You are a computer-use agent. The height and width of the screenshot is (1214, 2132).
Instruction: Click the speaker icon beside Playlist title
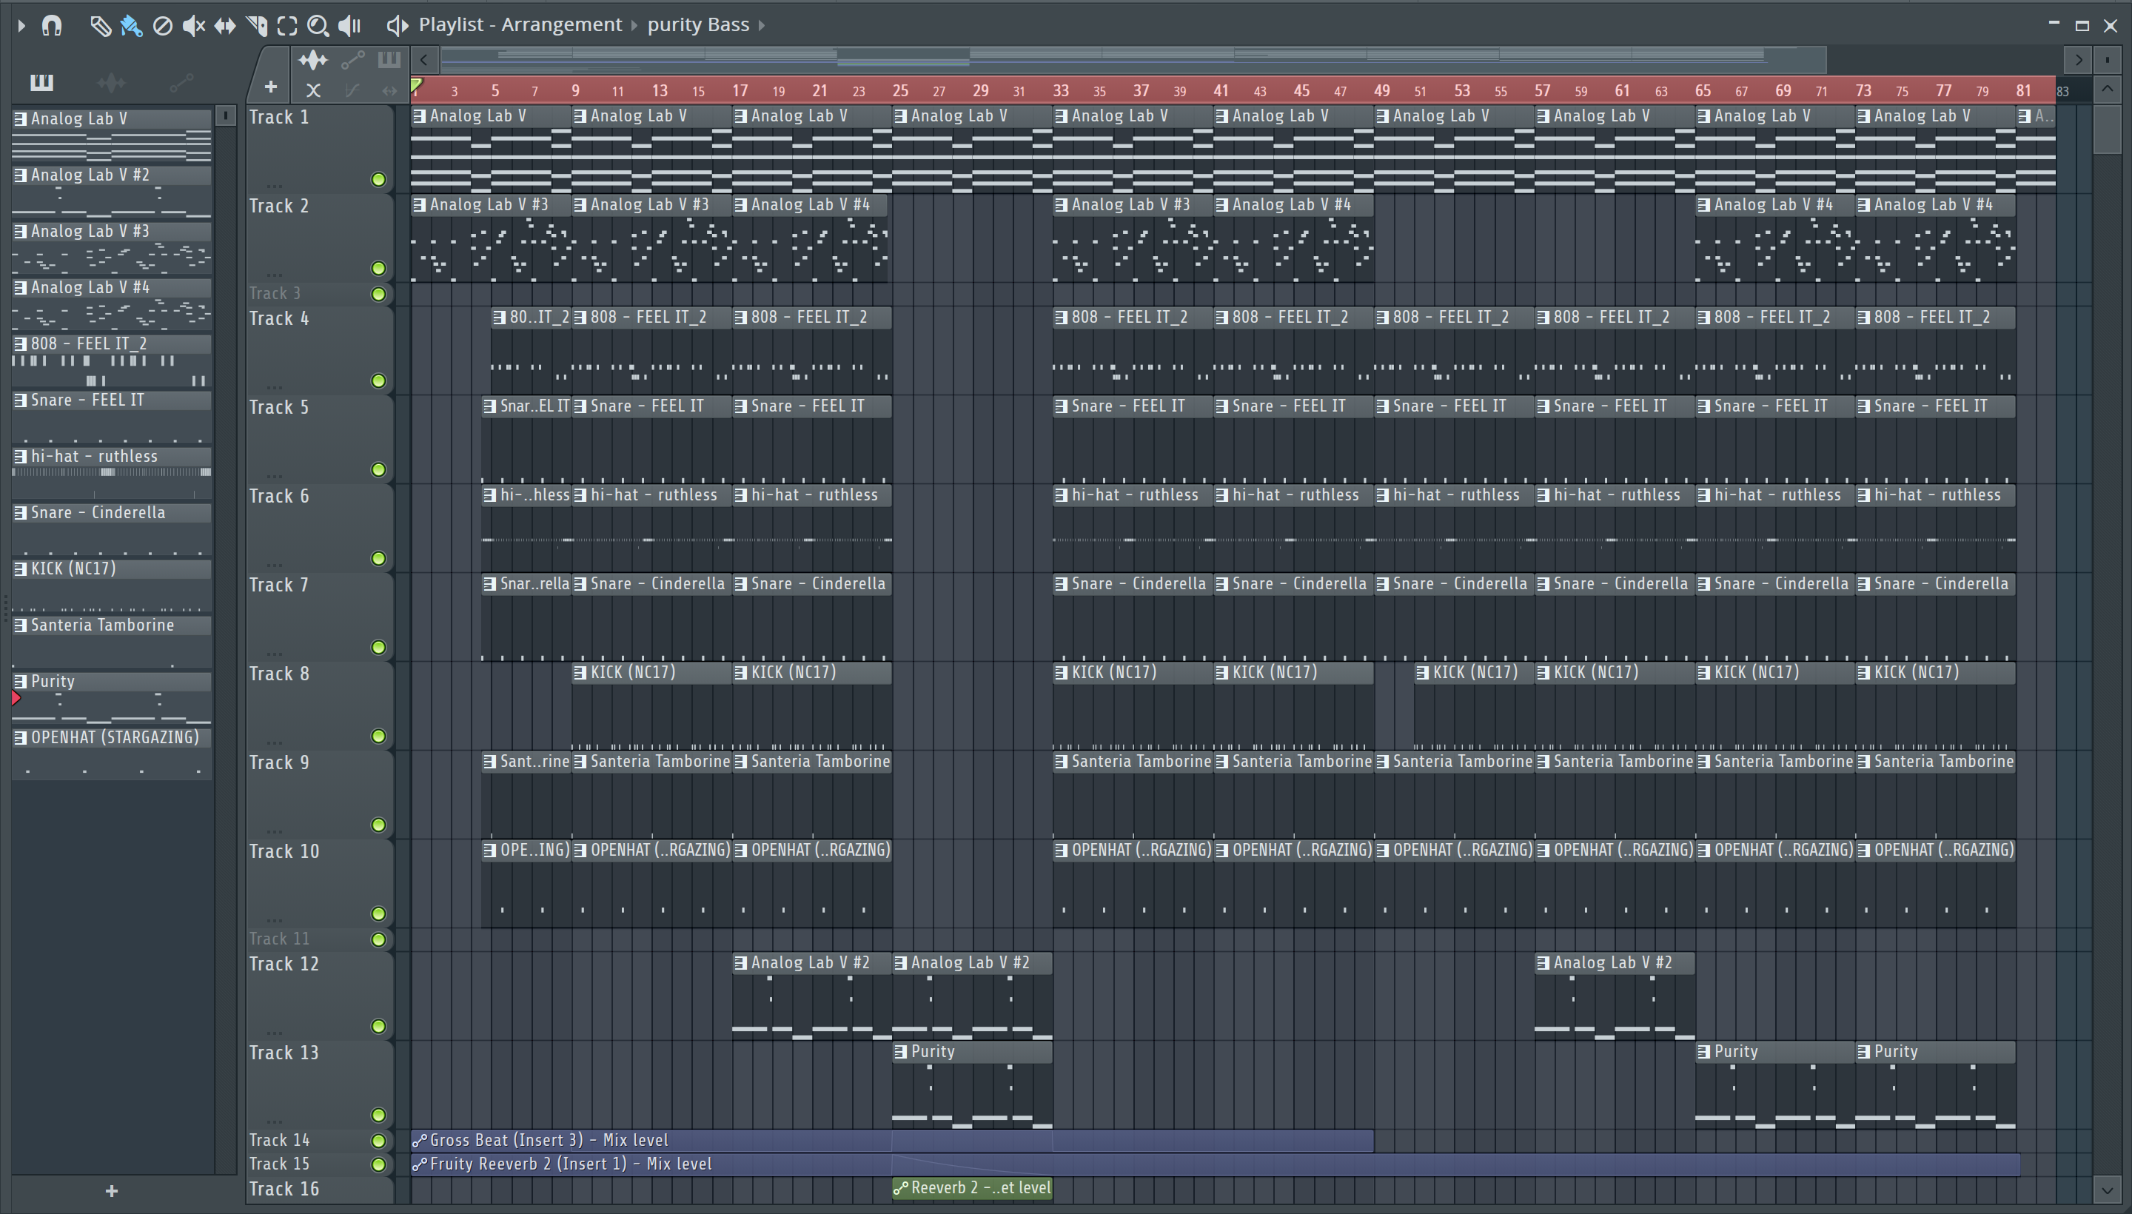397,26
